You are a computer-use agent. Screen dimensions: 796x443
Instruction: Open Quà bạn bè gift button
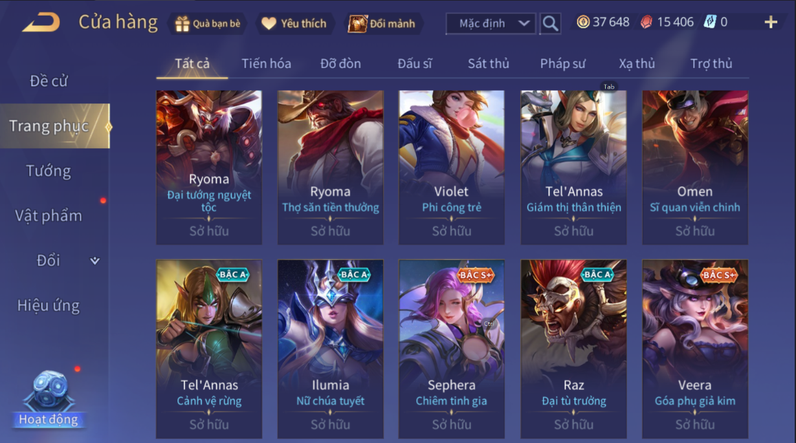point(207,24)
